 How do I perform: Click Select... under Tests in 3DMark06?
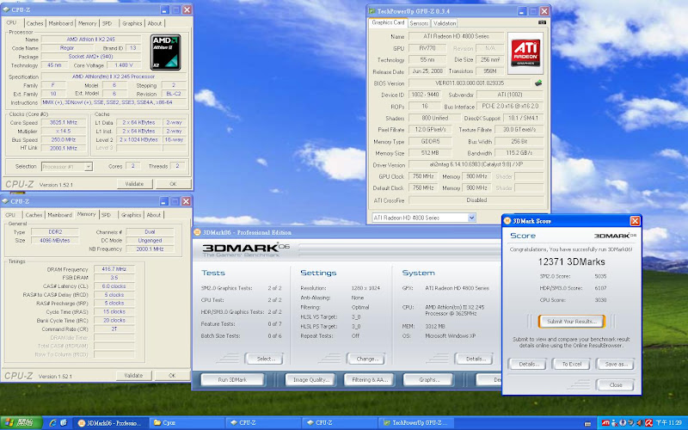coord(264,359)
